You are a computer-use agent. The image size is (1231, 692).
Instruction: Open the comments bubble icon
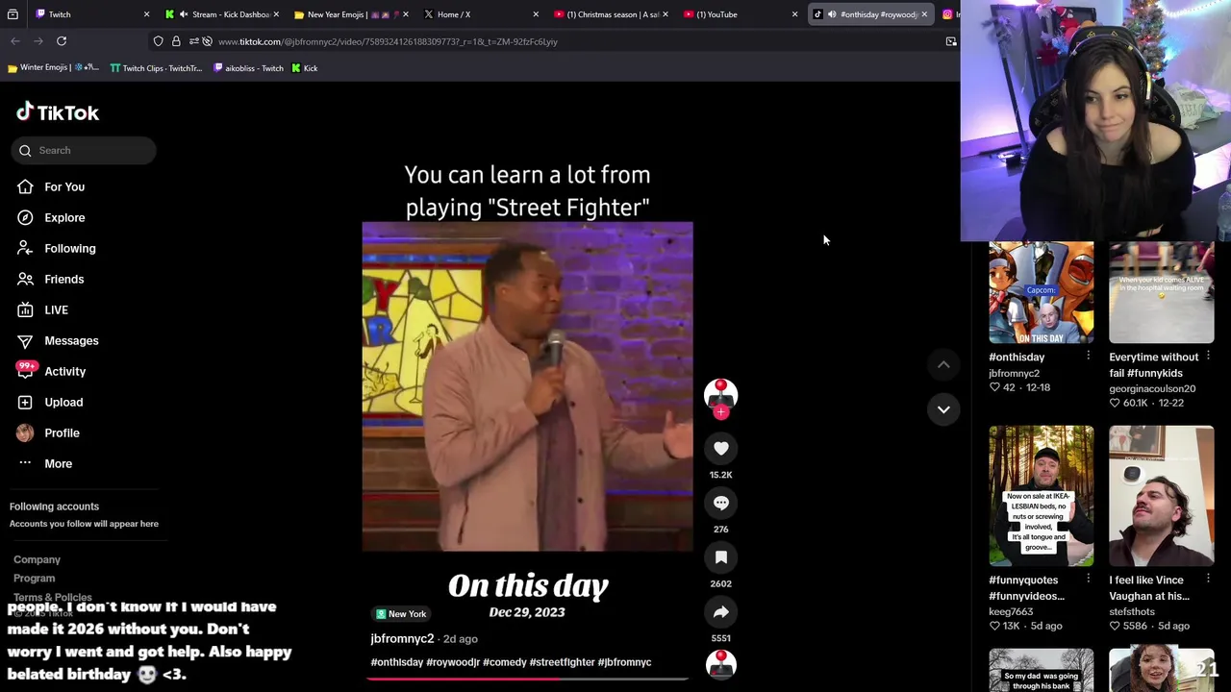720,503
